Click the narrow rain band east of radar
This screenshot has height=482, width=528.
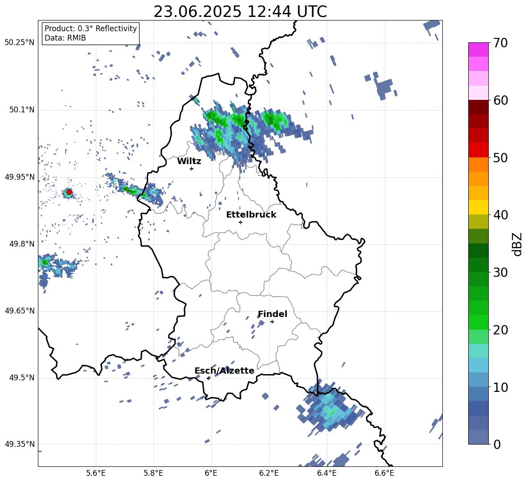pyautogui.click(x=135, y=190)
